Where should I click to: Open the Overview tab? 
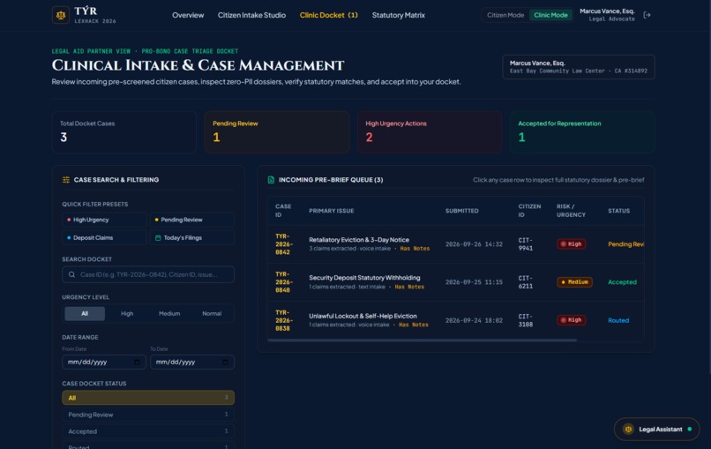tap(188, 15)
